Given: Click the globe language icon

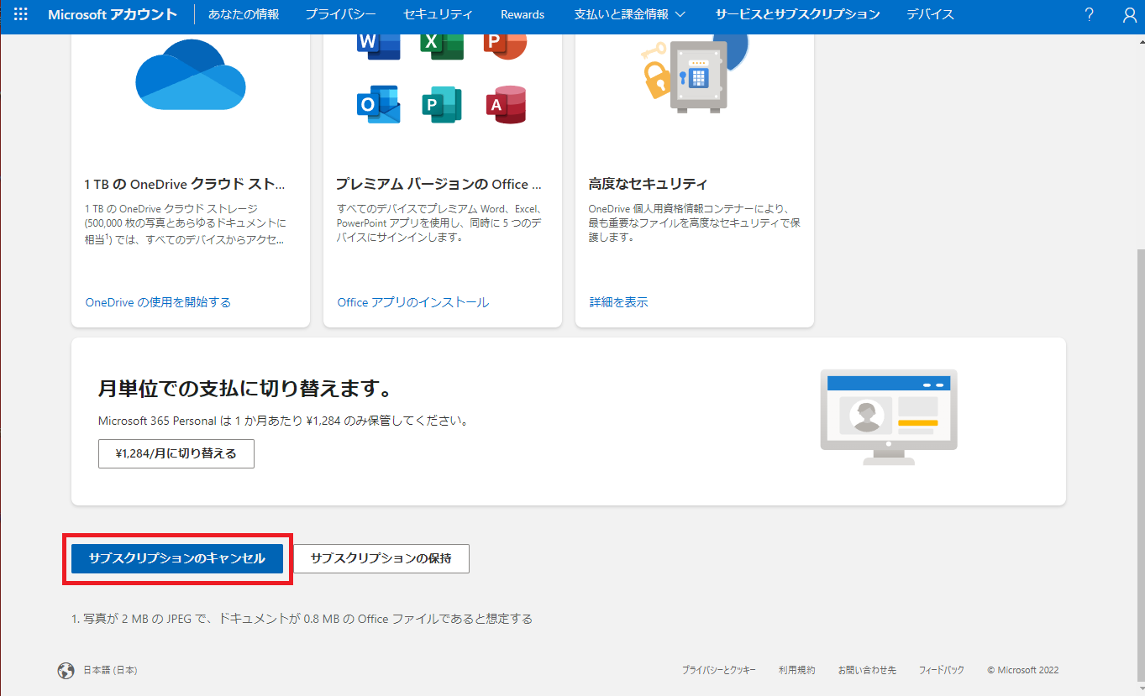Looking at the screenshot, I should [x=66, y=670].
